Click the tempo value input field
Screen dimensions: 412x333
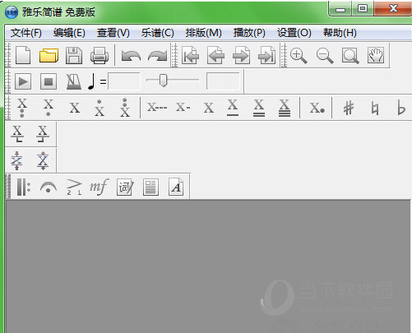point(124,81)
